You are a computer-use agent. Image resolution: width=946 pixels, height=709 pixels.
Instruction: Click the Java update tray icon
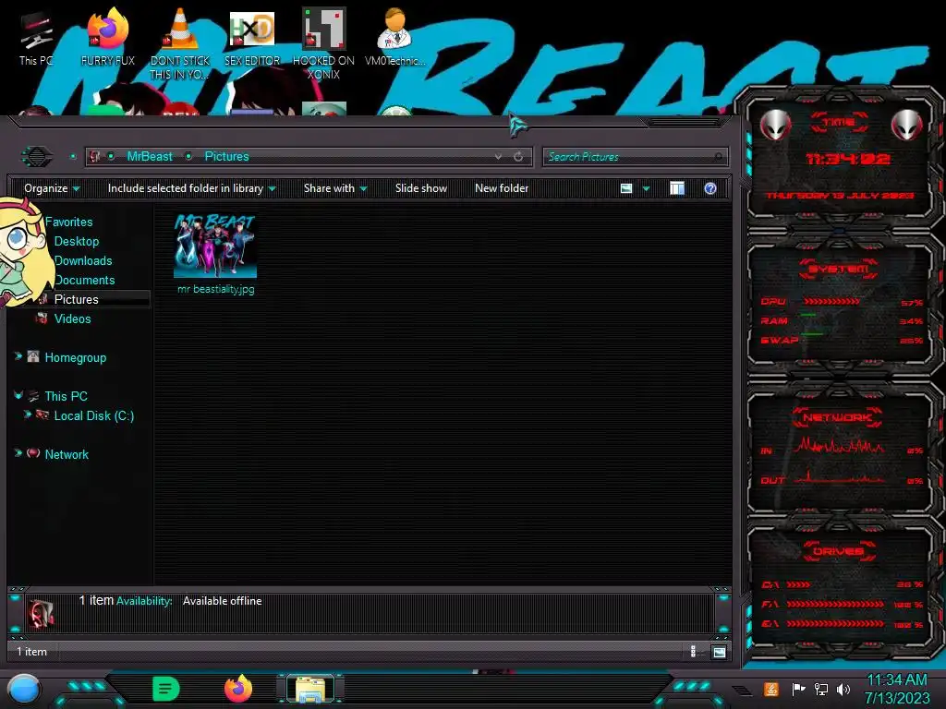pyautogui.click(x=771, y=689)
